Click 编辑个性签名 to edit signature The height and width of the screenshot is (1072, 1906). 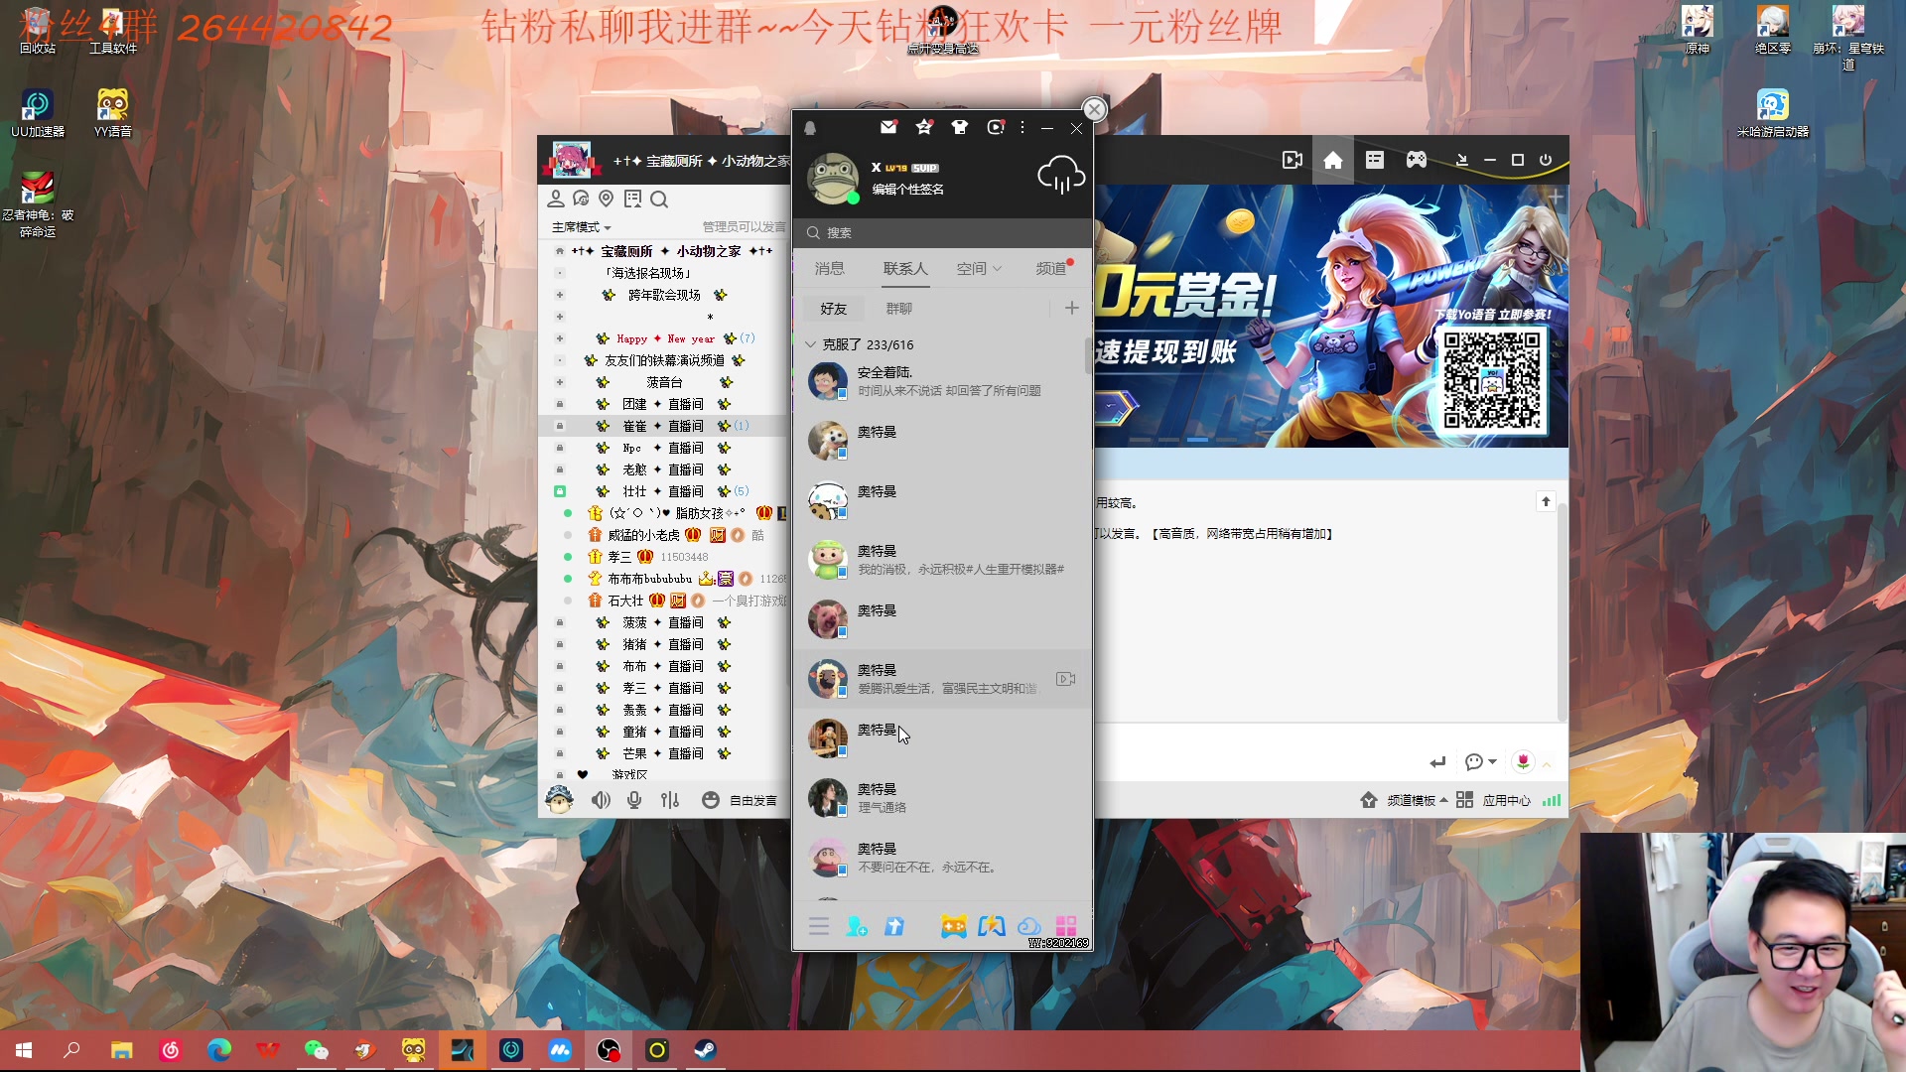coord(907,190)
